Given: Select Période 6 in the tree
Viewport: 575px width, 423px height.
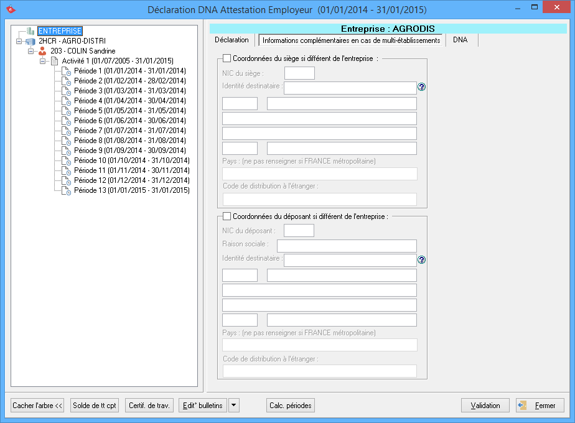Looking at the screenshot, I should 129,121.
